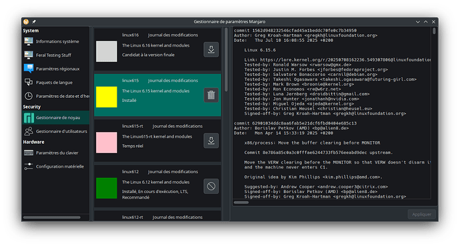
Task: Click linux616 package name
Action: [130, 35]
